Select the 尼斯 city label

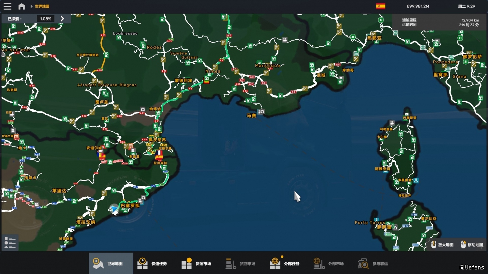click(321, 75)
